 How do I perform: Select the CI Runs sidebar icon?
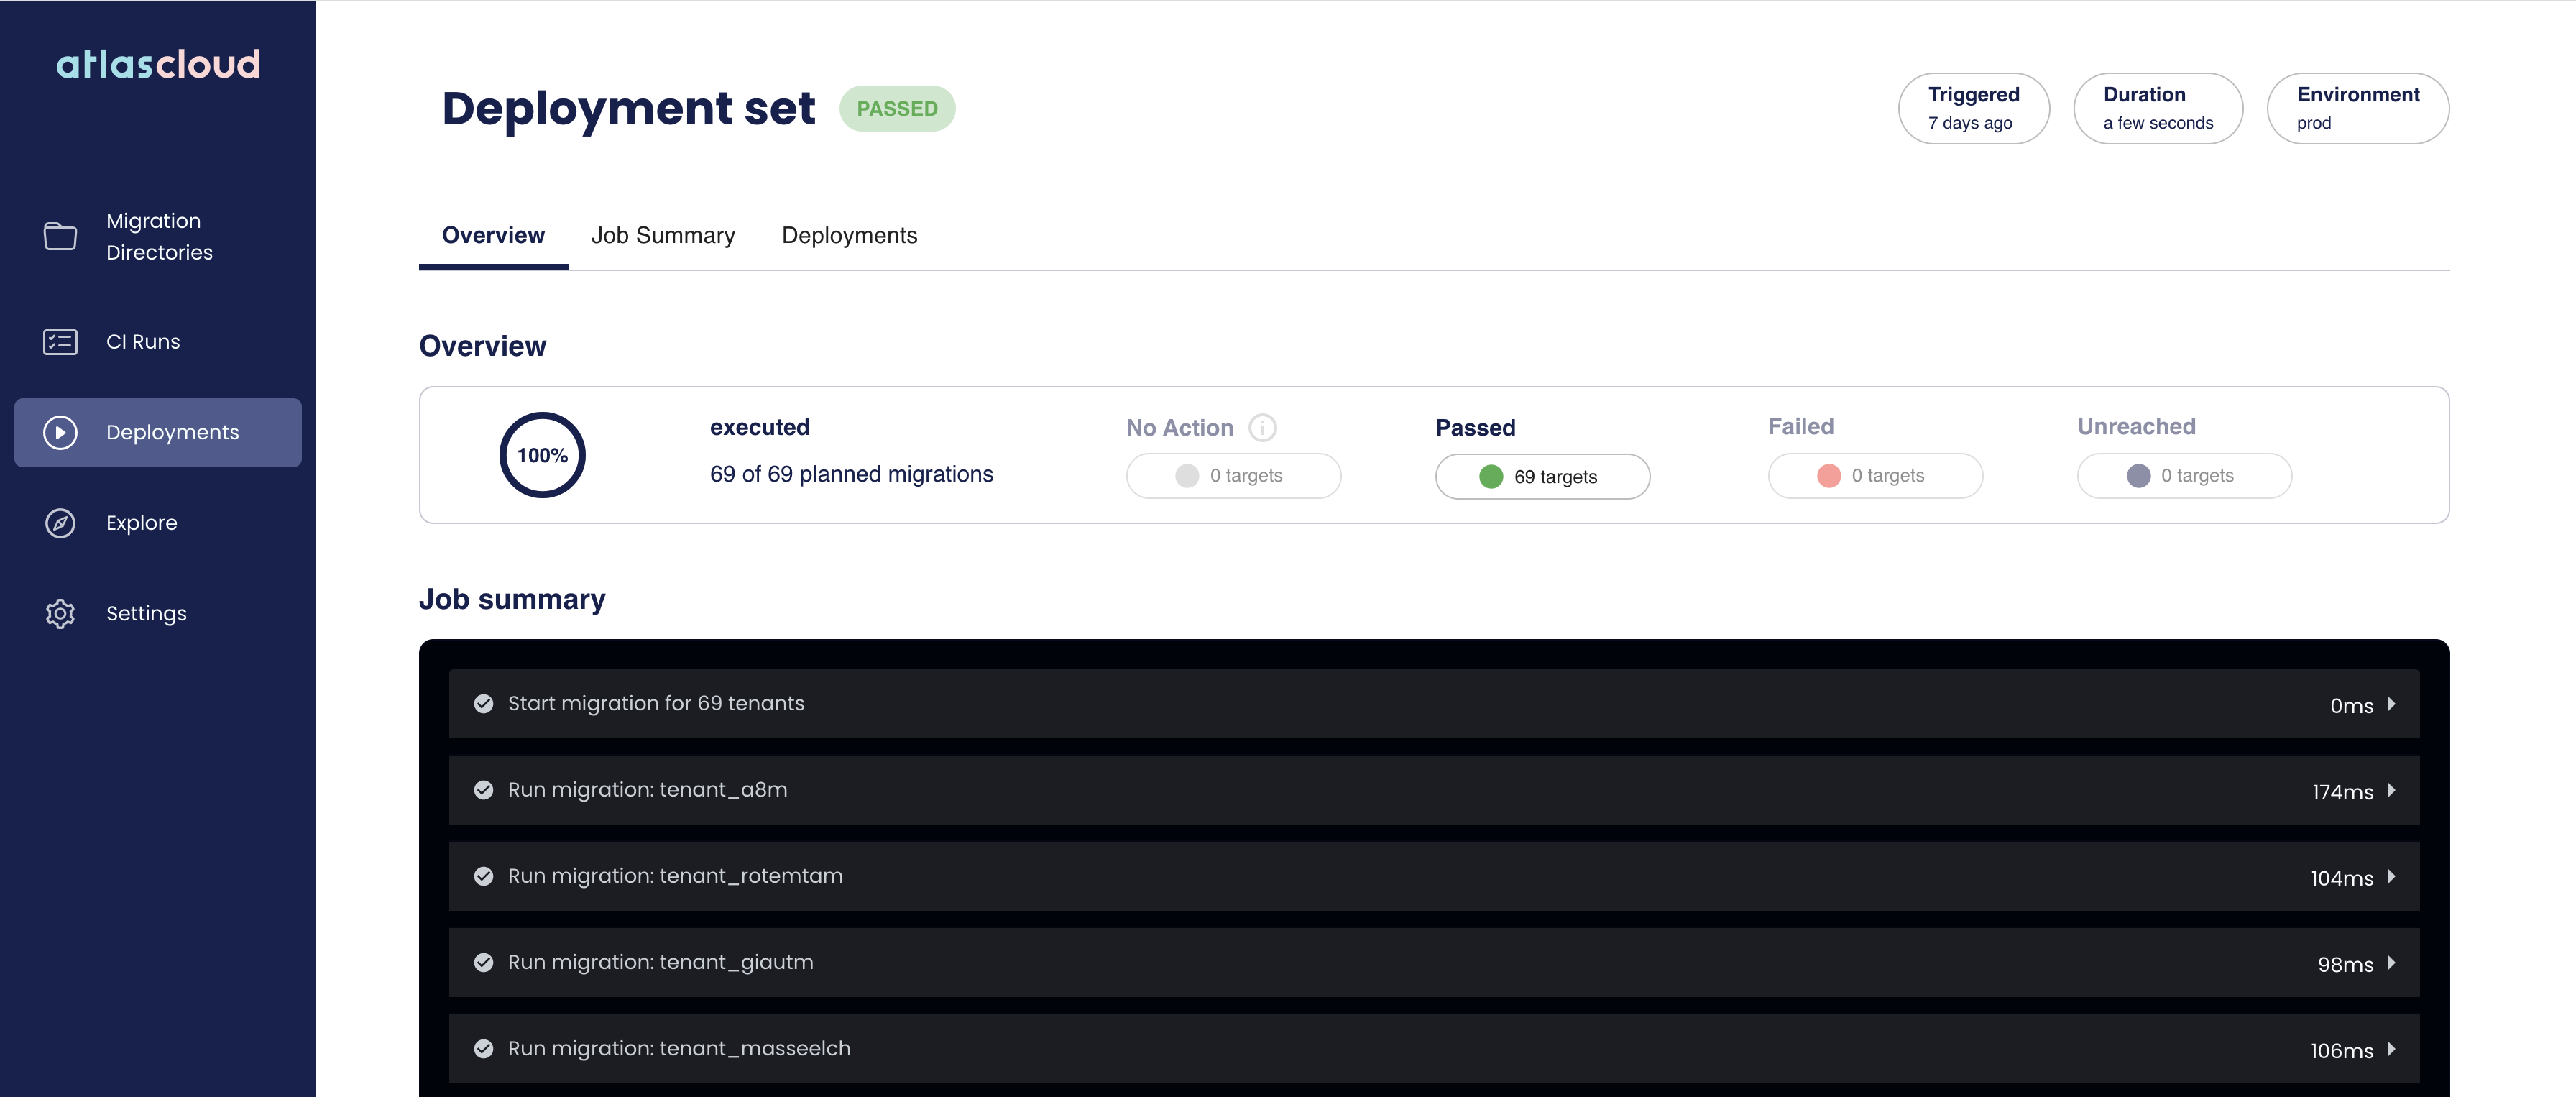point(60,341)
